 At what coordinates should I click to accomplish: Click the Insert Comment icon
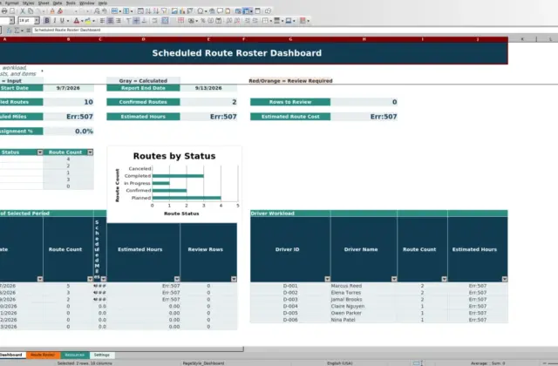click(220, 11)
